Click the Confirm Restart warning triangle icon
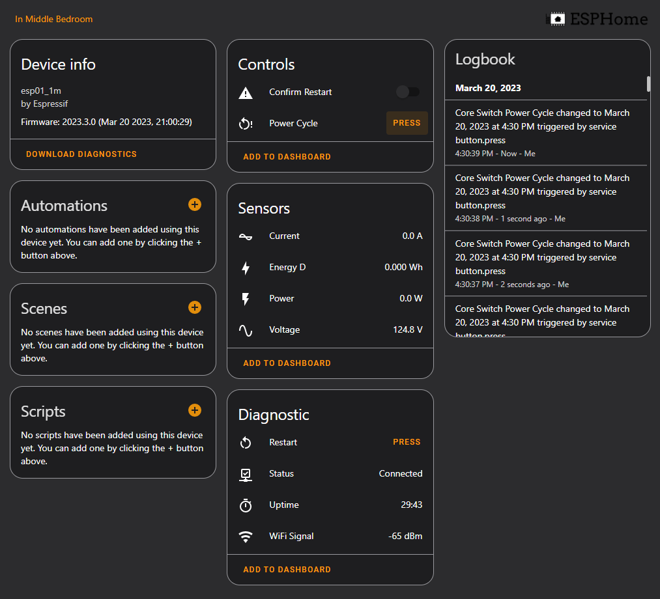The image size is (660, 599). coord(246,92)
